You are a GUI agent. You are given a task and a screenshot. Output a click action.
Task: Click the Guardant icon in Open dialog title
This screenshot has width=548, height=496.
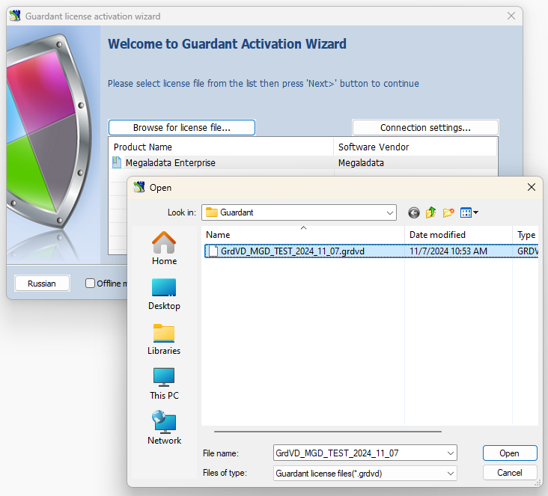click(x=139, y=187)
